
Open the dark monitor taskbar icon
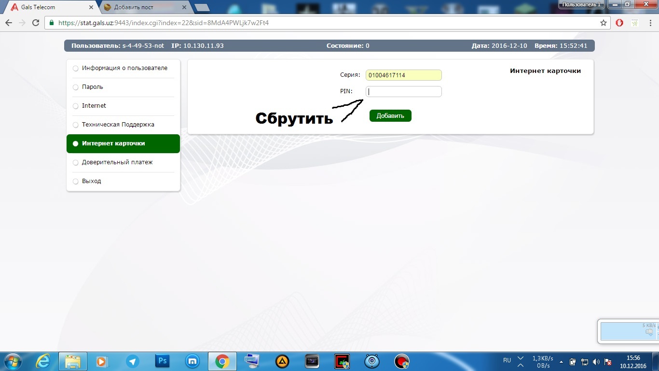(x=312, y=361)
